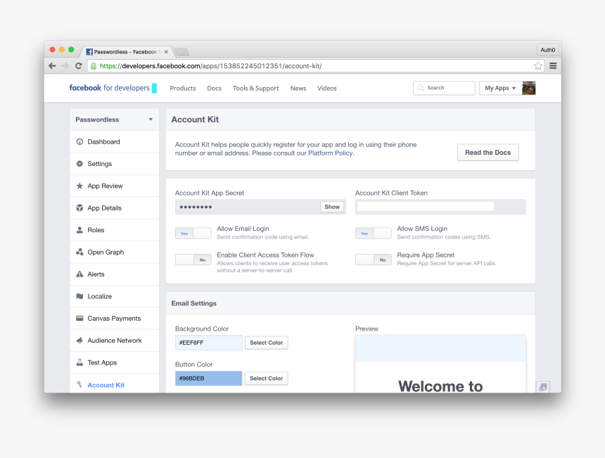Click Select Color for Button Color
The height and width of the screenshot is (458, 605).
pyautogui.click(x=266, y=379)
